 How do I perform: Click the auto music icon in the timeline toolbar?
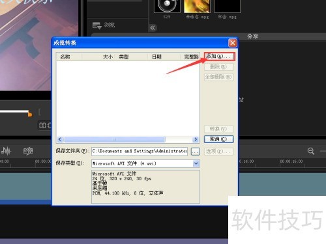coord(28,151)
